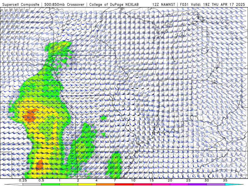Click the "19Z THU APR 17 2025" valid time
This screenshot has height=186, width=248.
pos(224,5)
